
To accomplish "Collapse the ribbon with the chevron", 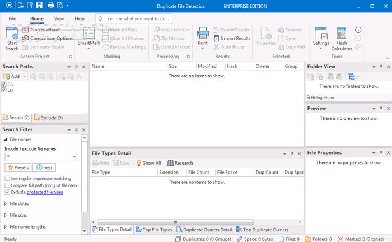I will pyautogui.click(x=388, y=58).
